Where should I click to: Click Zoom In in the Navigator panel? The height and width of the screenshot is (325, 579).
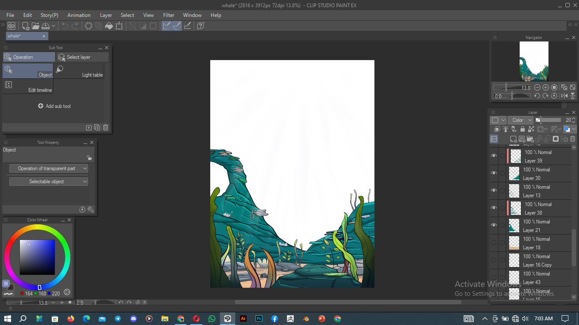click(546, 88)
